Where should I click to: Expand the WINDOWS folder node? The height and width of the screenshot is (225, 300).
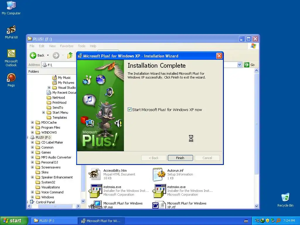(32, 132)
